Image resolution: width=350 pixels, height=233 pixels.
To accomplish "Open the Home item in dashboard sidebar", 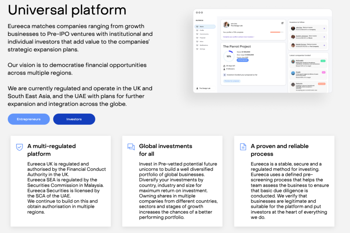I will coord(205,27).
